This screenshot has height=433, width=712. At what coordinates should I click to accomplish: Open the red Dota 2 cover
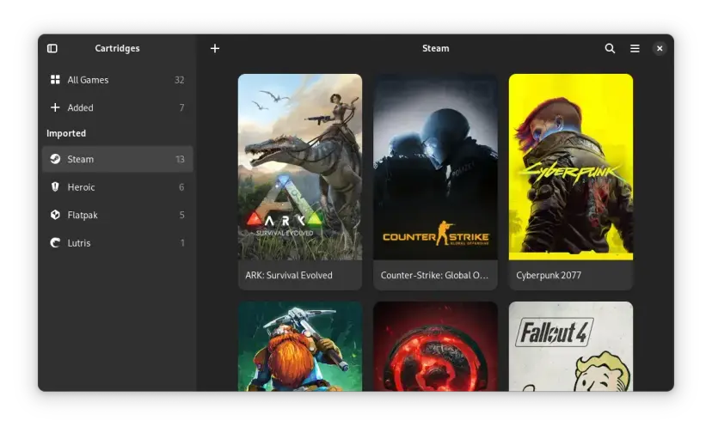click(x=435, y=346)
